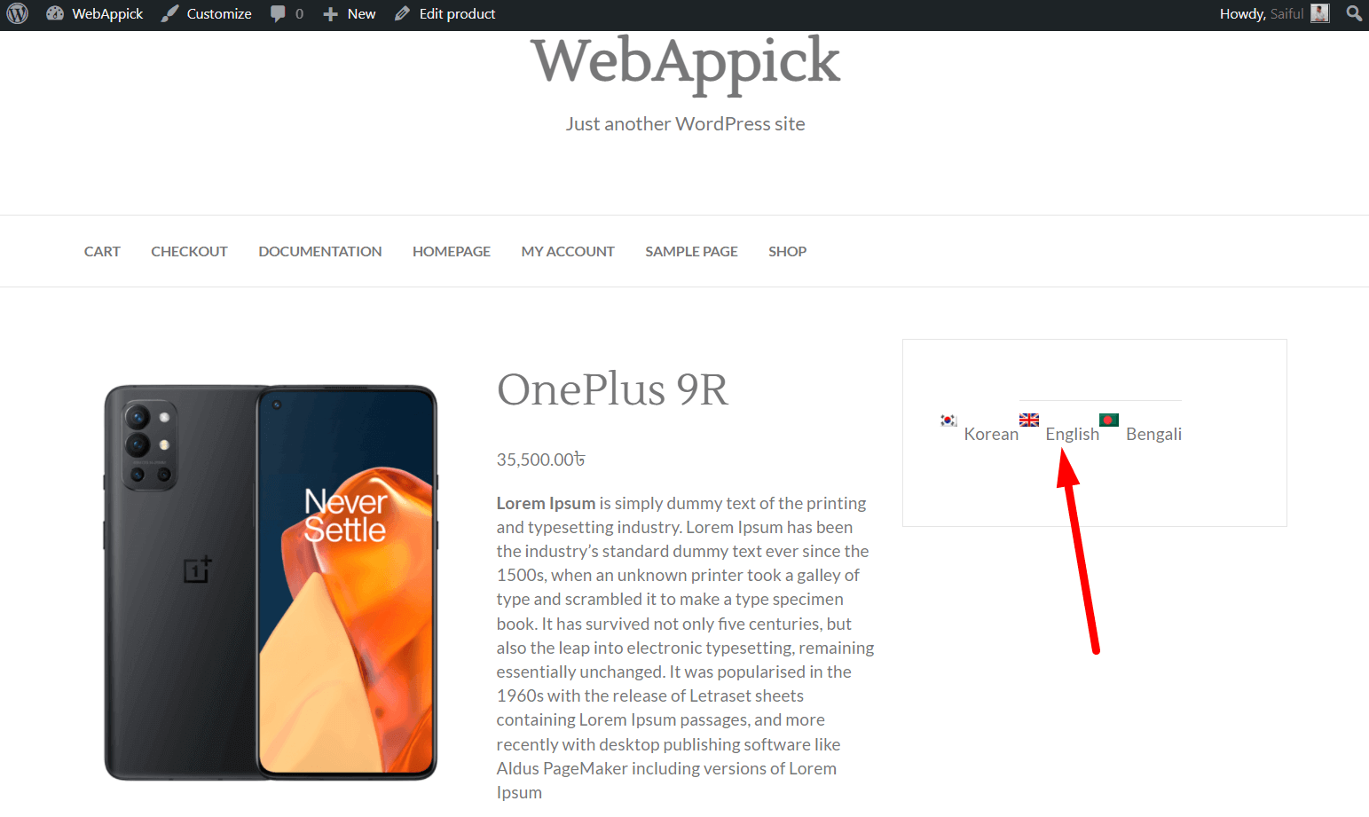
Task: Open Customize from the admin bar
Action: [207, 13]
